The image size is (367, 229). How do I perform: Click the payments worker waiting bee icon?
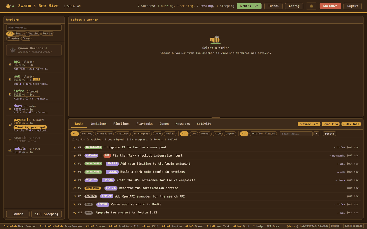tap(10, 125)
